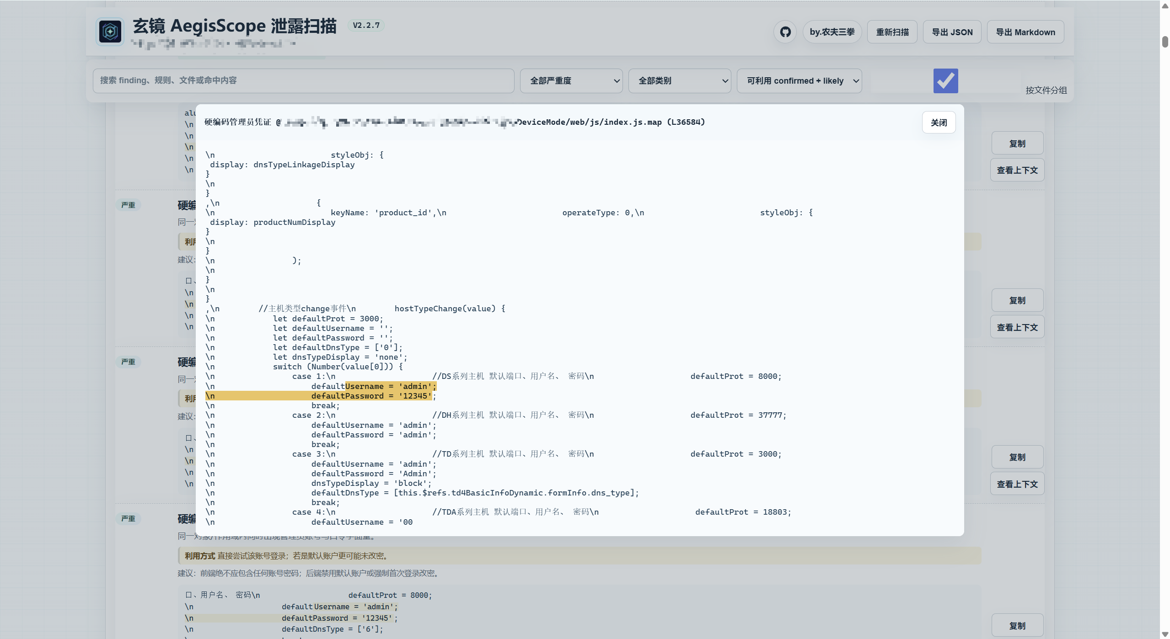Open the 全部严重度 severity dropdown
The width and height of the screenshot is (1170, 639).
pos(571,80)
